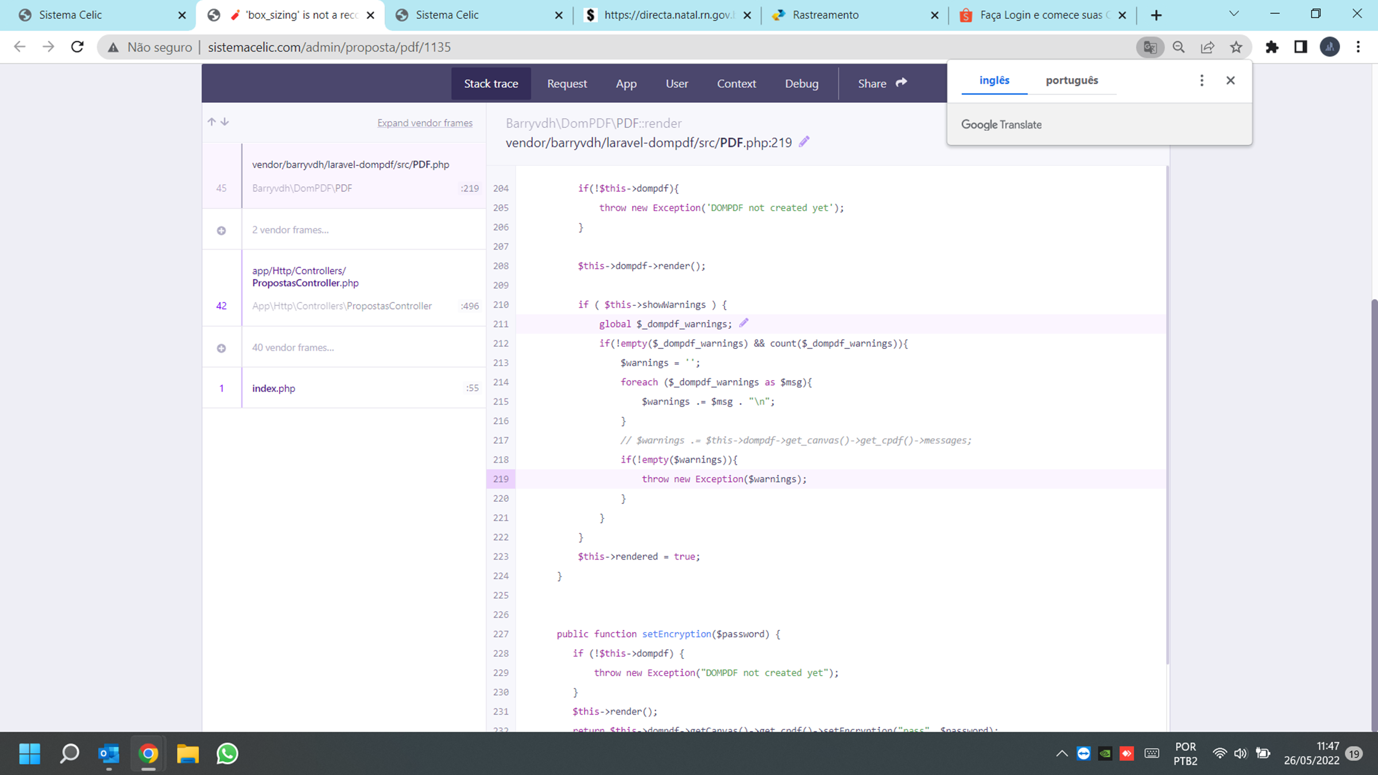Bookmark this page with the star icon

pyautogui.click(x=1236, y=47)
